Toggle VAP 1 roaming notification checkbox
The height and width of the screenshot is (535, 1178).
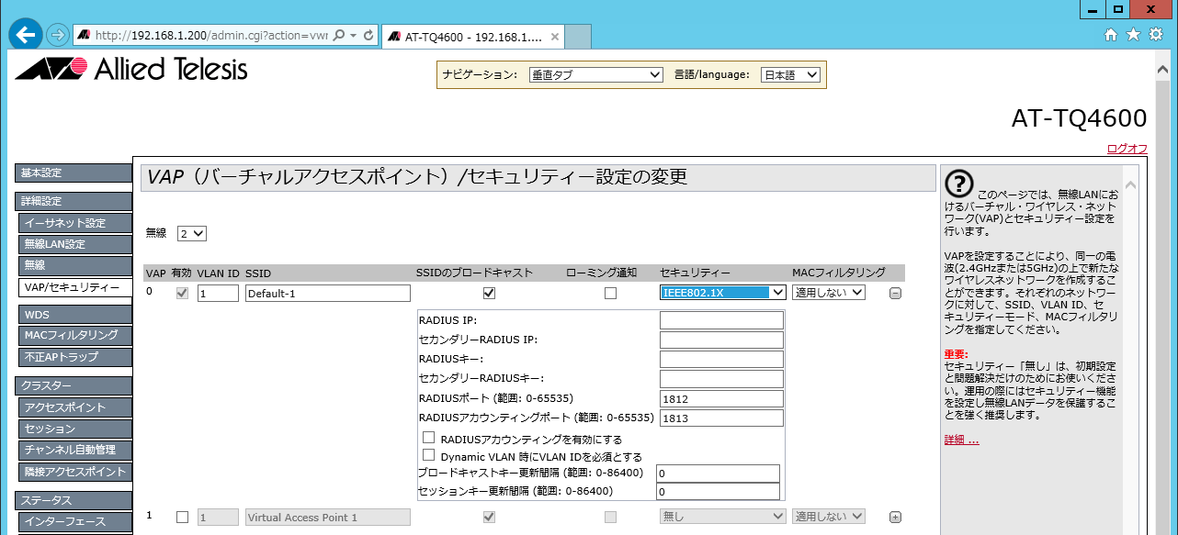[610, 517]
